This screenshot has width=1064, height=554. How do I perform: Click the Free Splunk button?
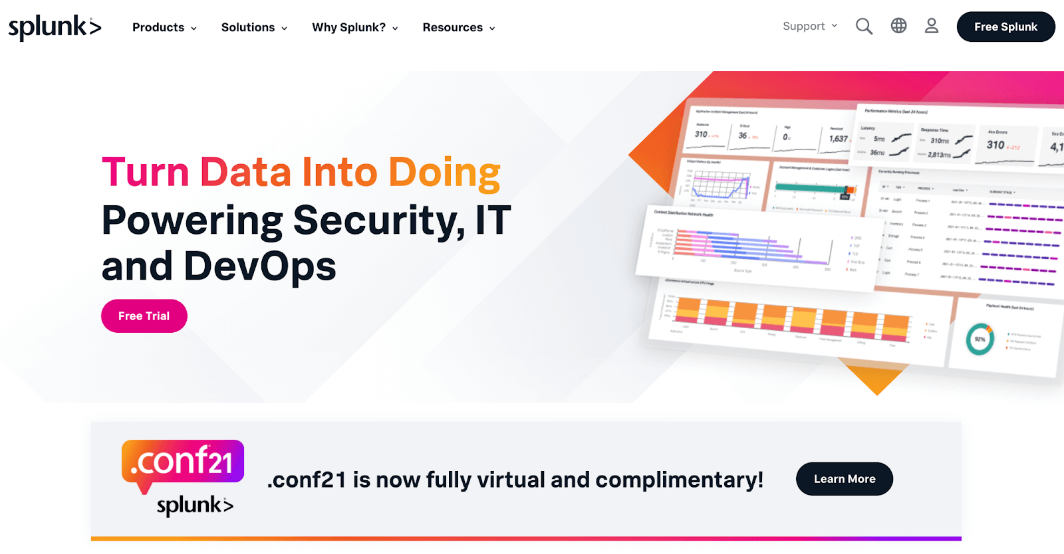coord(1005,27)
